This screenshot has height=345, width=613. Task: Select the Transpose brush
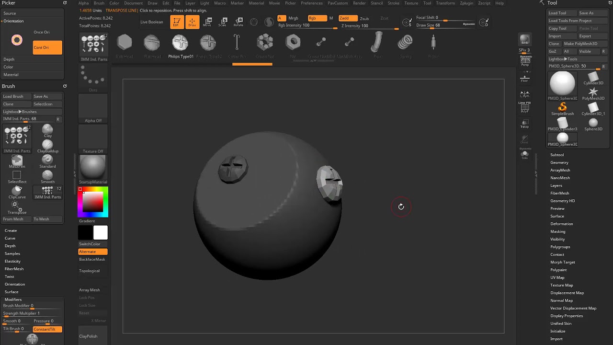point(17,207)
